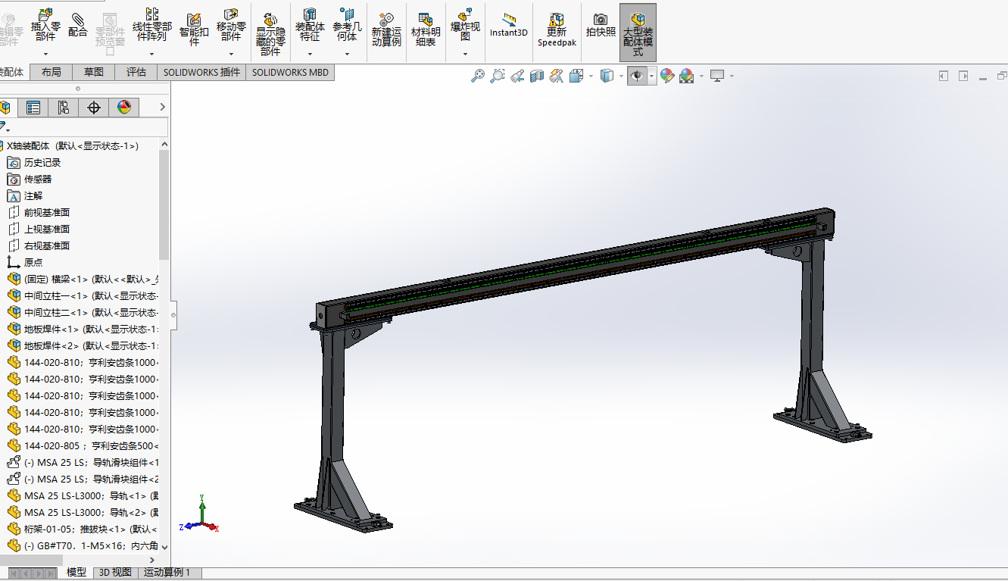Switch to the 草图 (Sketch) tab
Viewport: 1008px width, 581px height.
[x=94, y=73]
